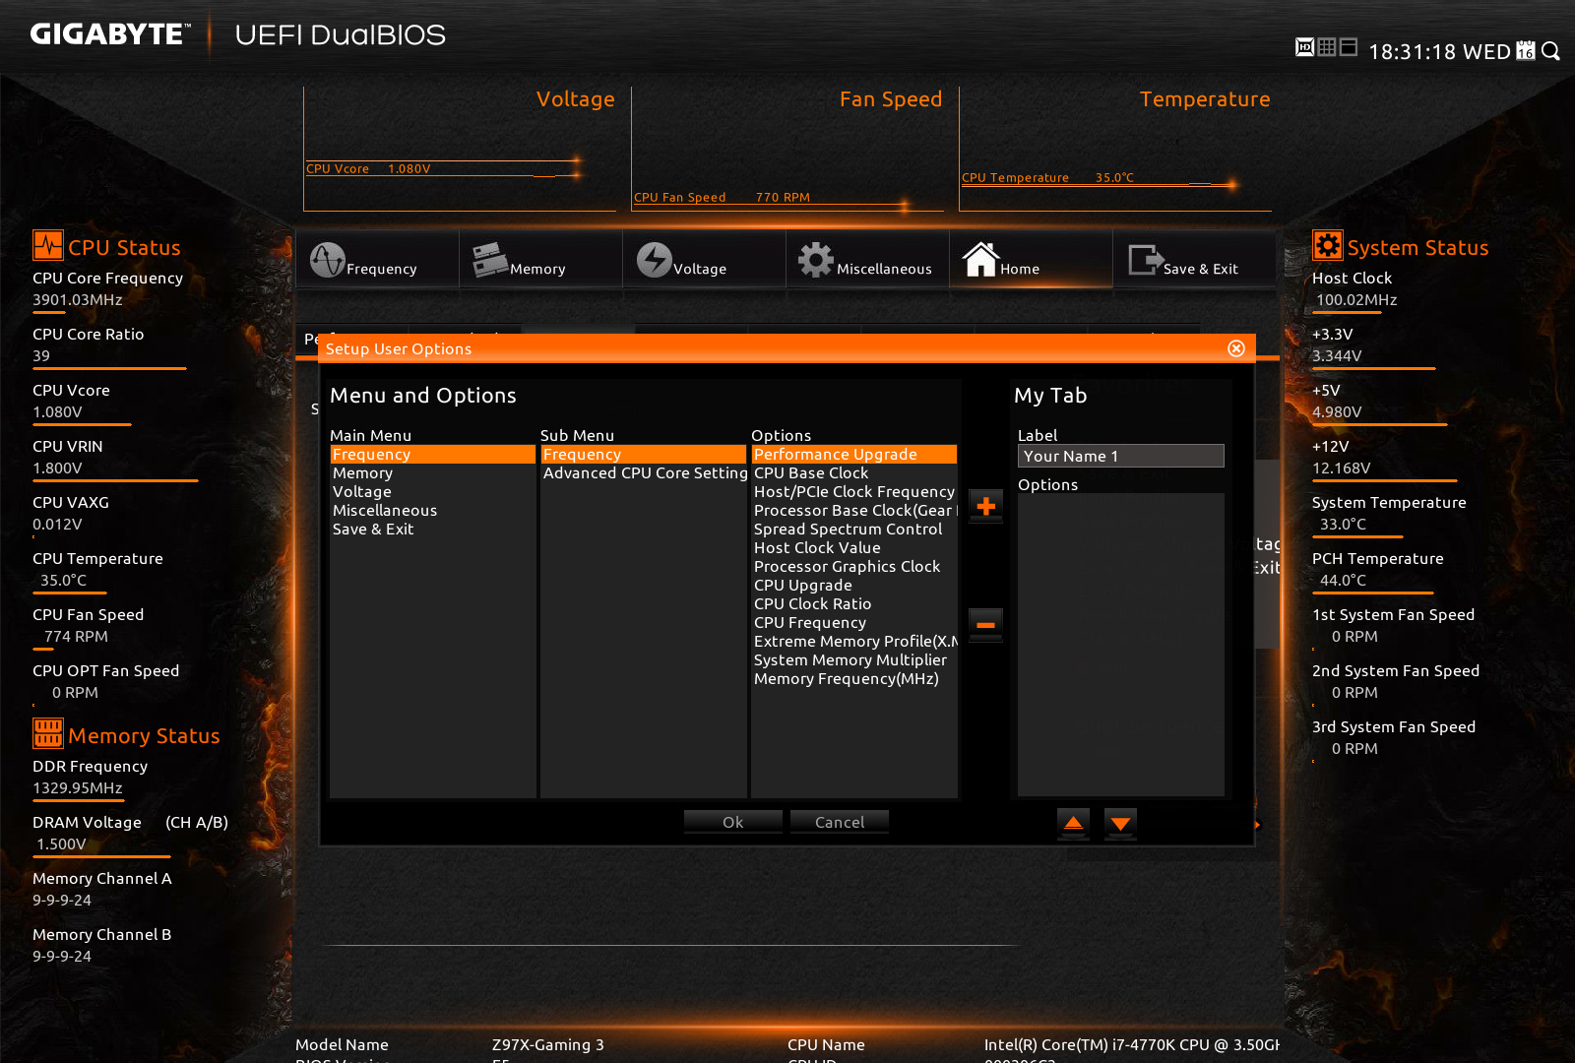Open the calendar date icon

pos(1526,50)
